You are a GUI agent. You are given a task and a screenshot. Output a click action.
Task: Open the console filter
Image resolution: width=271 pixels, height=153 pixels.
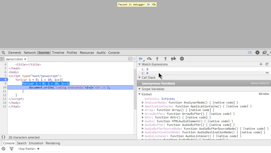(x=11, y=149)
